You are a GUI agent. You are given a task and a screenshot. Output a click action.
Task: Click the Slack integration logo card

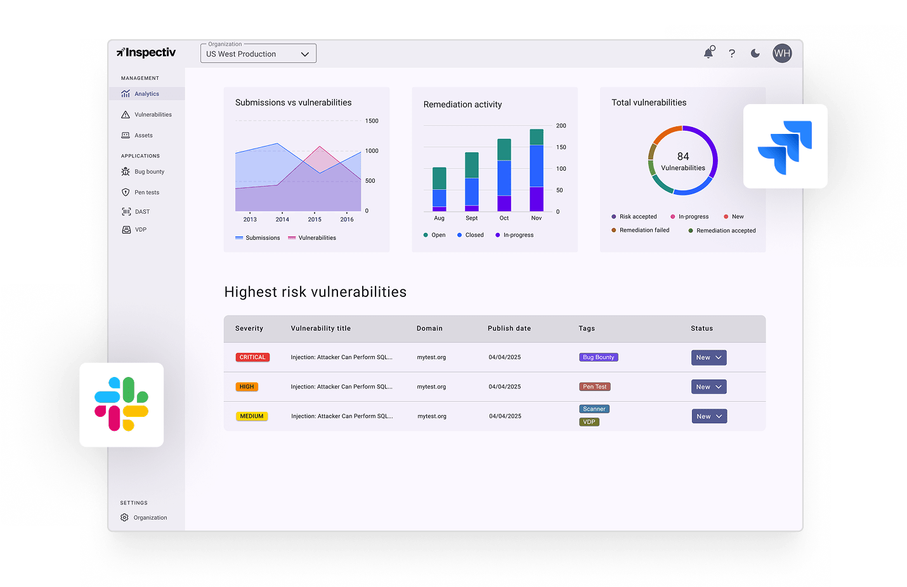[121, 405]
